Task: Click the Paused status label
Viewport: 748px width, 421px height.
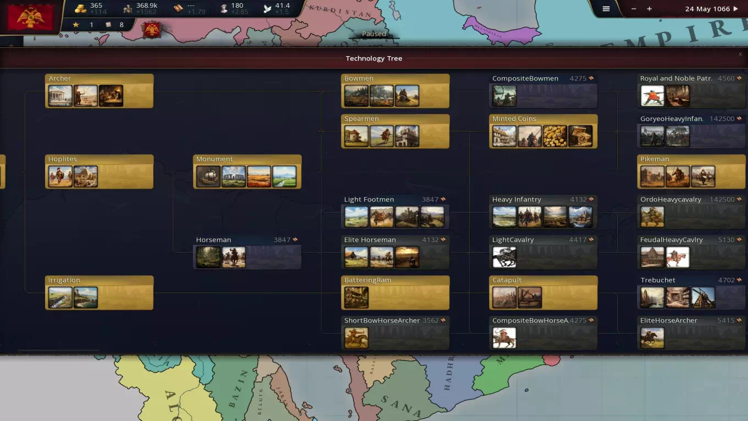Action: point(374,34)
